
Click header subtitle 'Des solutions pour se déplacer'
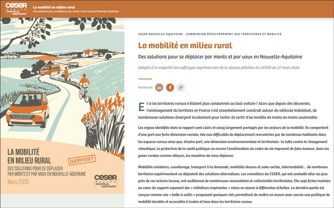point(76,11)
